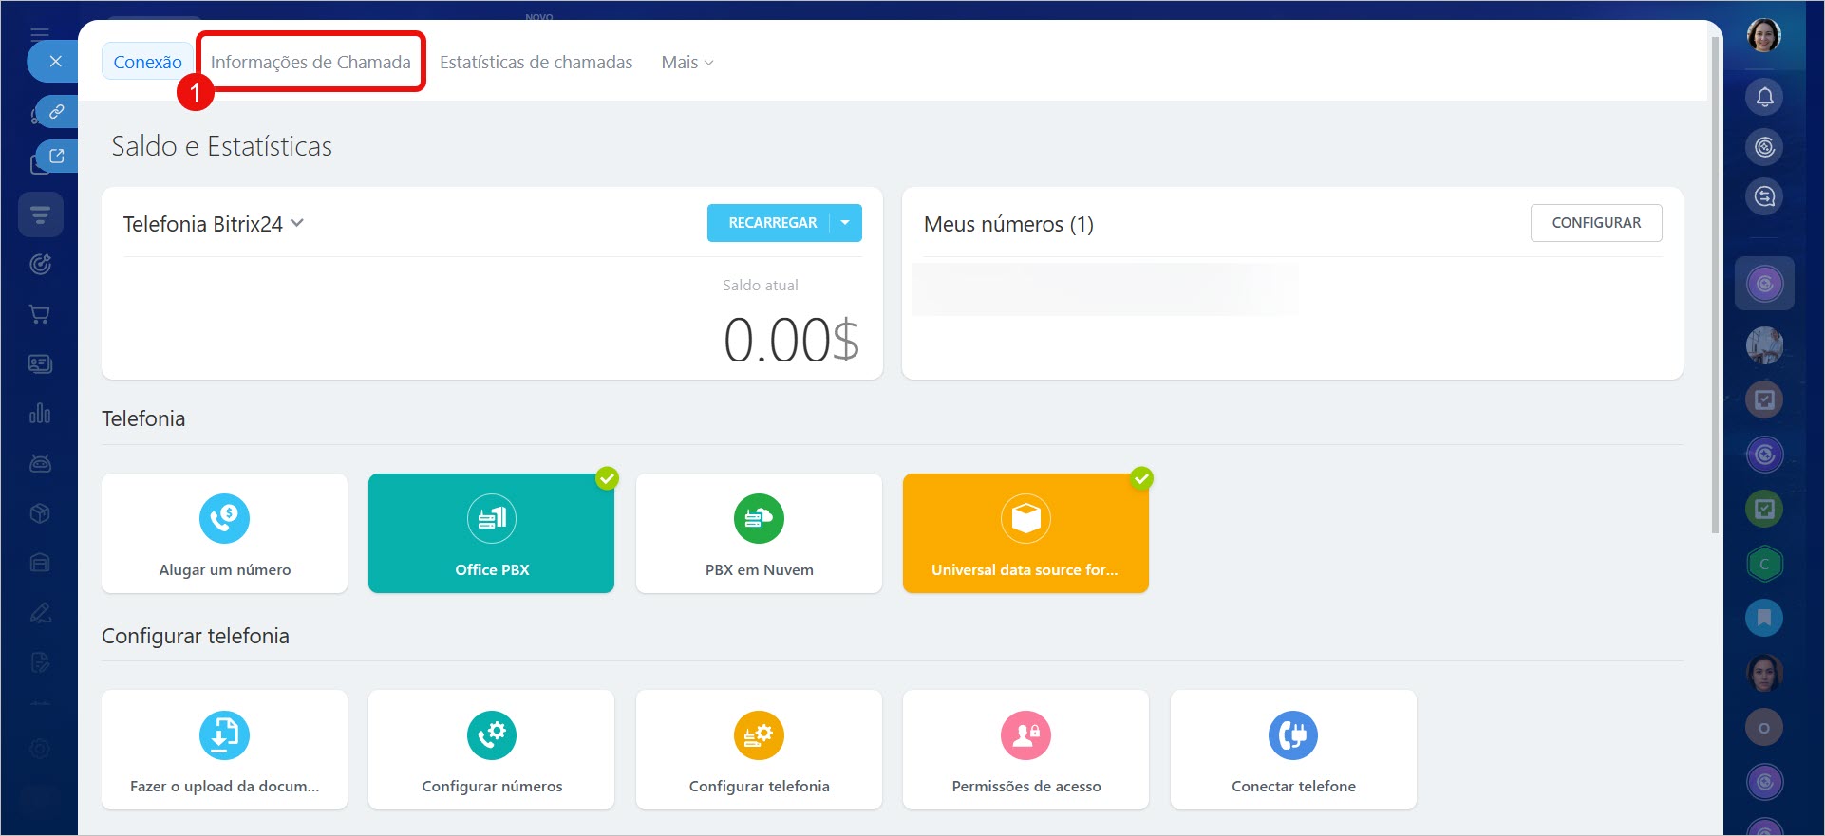Click the CONFIGURAR button for numbers
The image size is (1825, 836).
(1595, 223)
